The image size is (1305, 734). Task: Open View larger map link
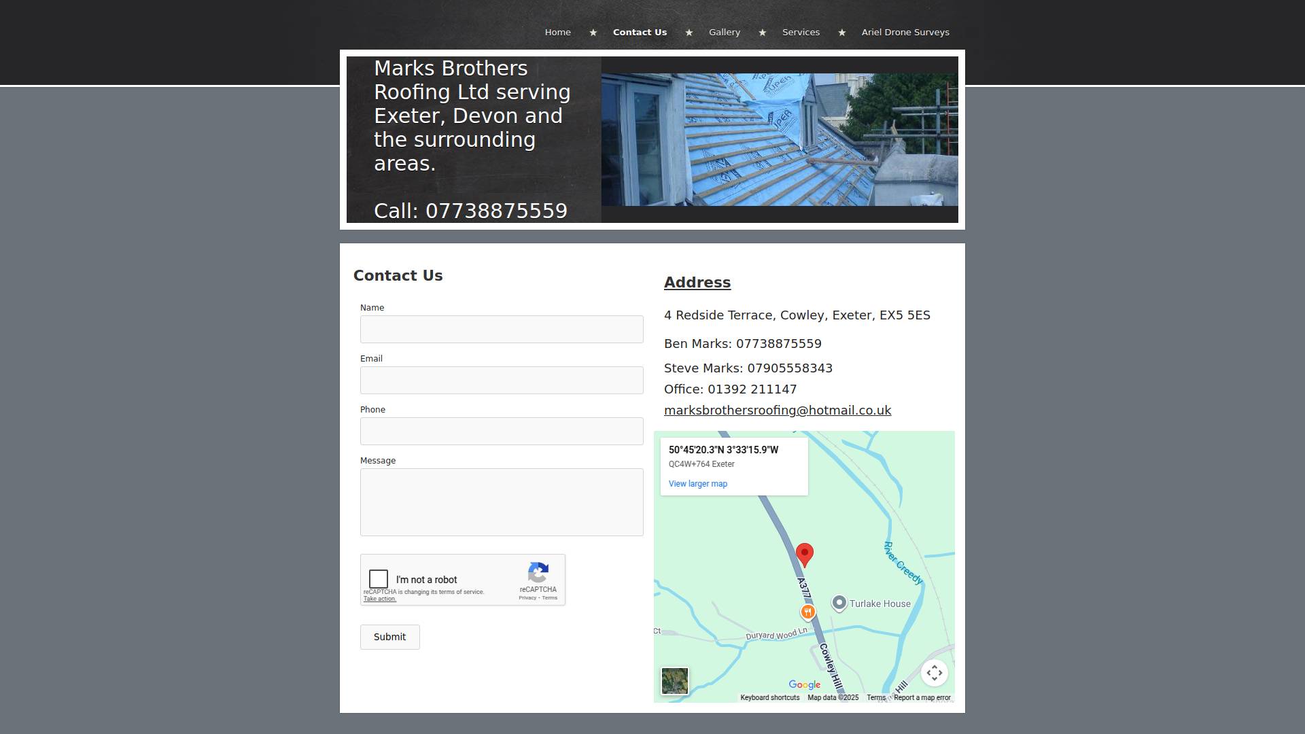[x=698, y=484]
